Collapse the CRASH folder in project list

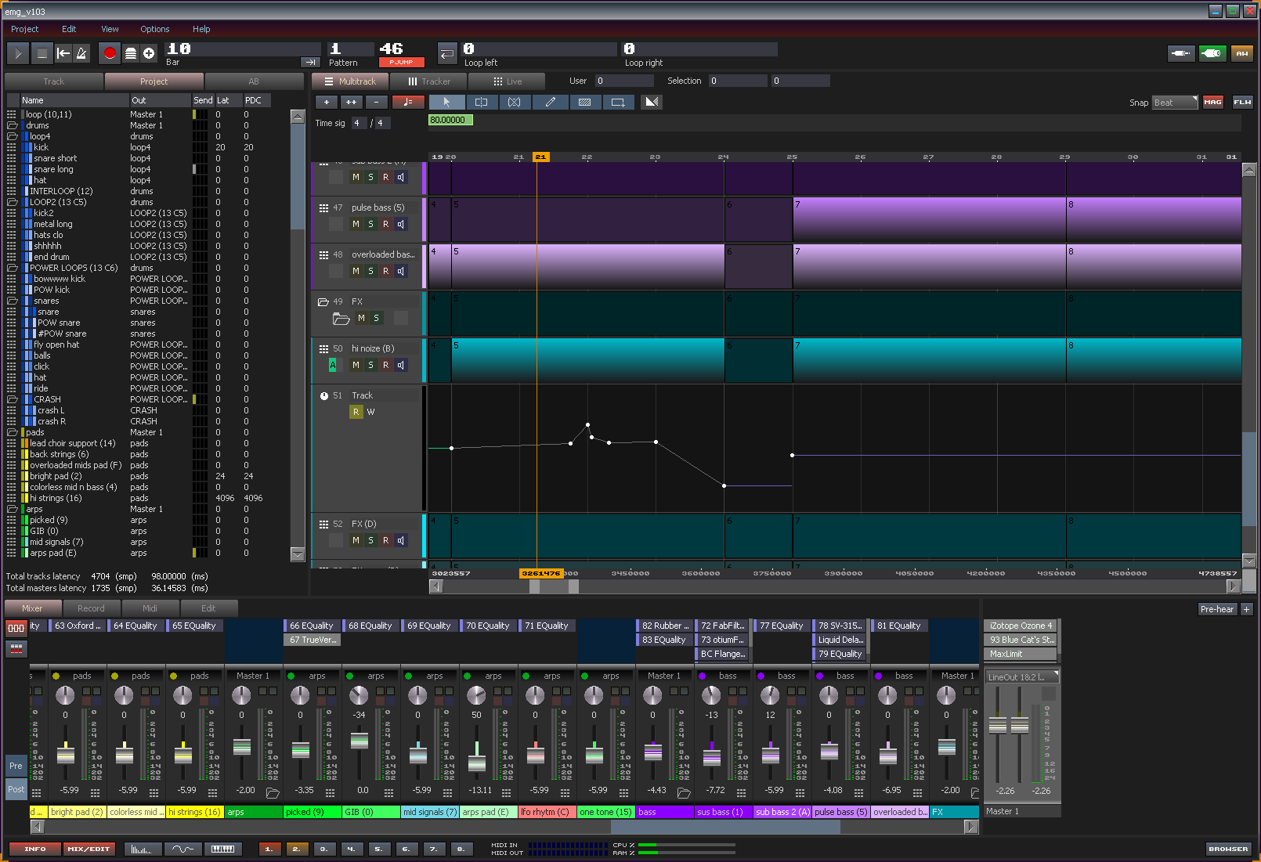(12, 399)
